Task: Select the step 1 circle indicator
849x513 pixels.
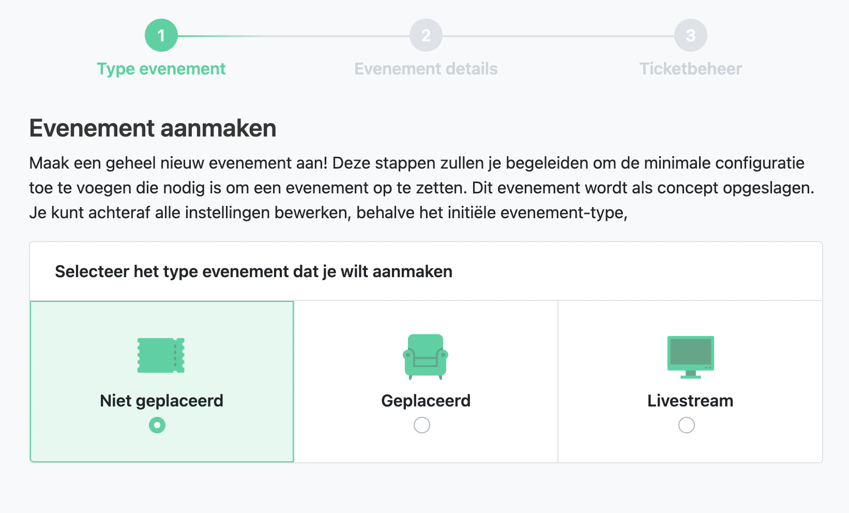Action: coord(161,35)
